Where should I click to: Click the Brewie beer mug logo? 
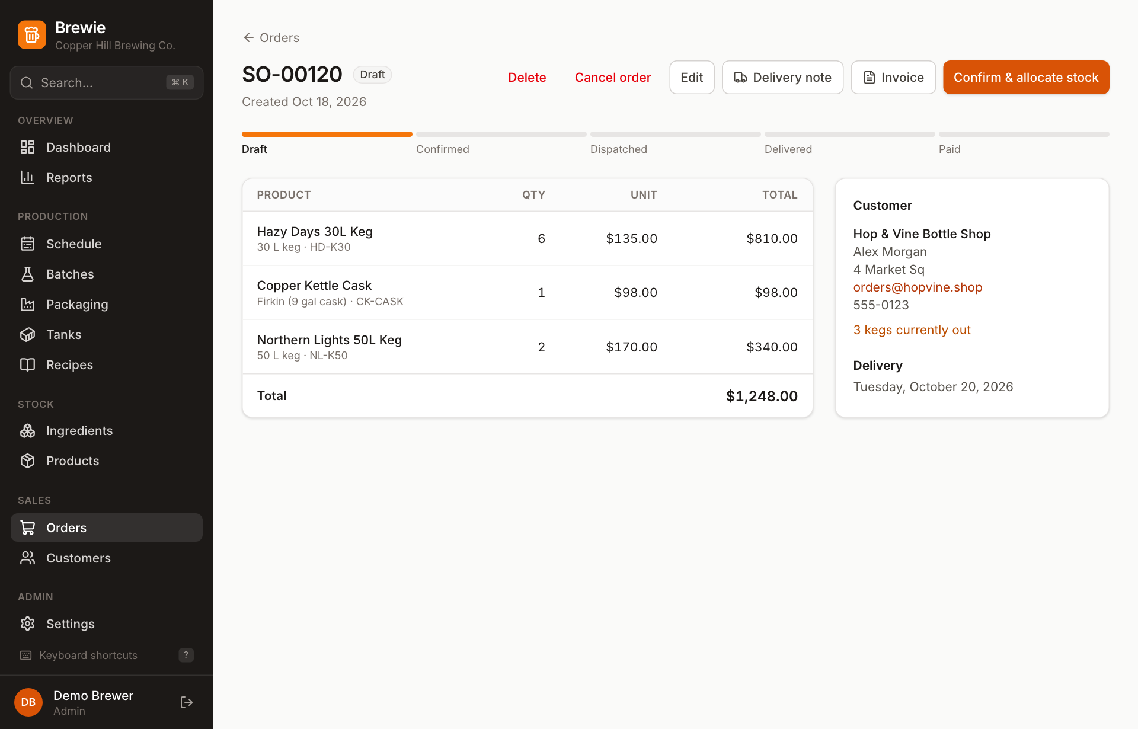[x=32, y=35]
